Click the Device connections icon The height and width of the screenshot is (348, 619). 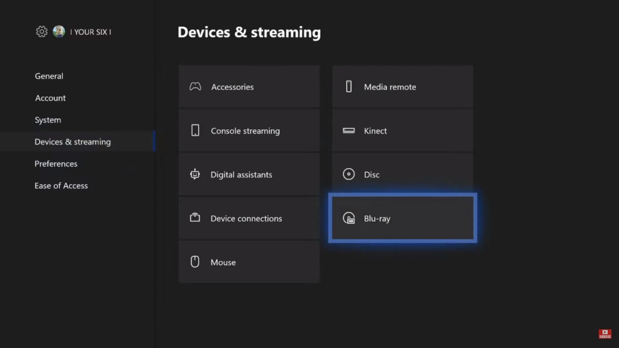point(195,218)
